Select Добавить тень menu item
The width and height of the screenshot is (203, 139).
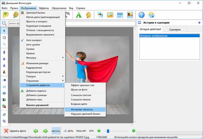pos(42,100)
